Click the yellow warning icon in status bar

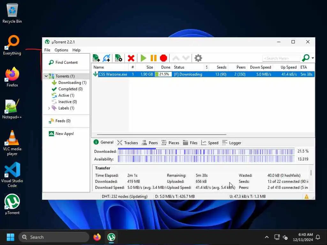click(x=307, y=197)
